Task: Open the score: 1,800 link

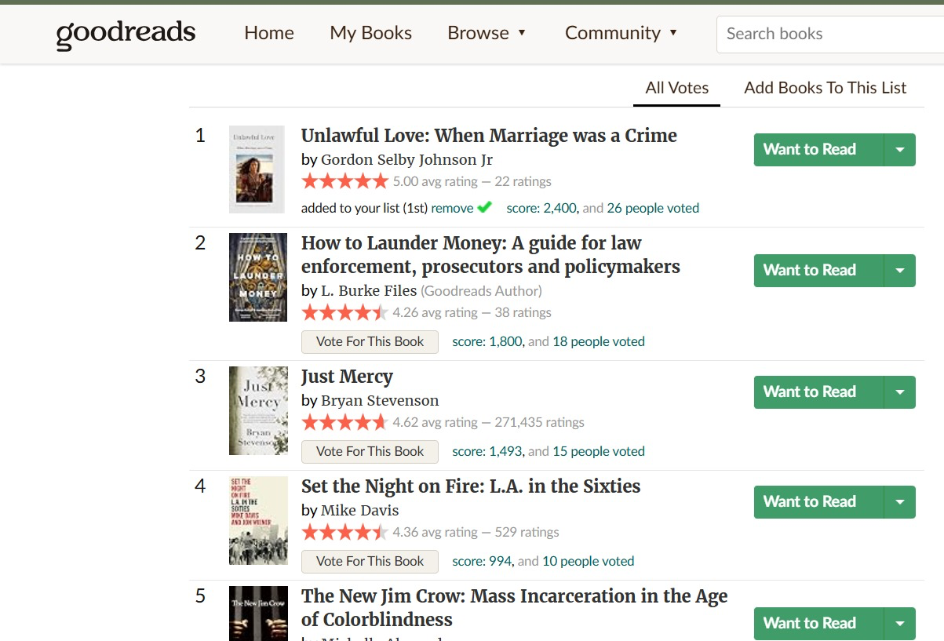Action: click(x=487, y=341)
